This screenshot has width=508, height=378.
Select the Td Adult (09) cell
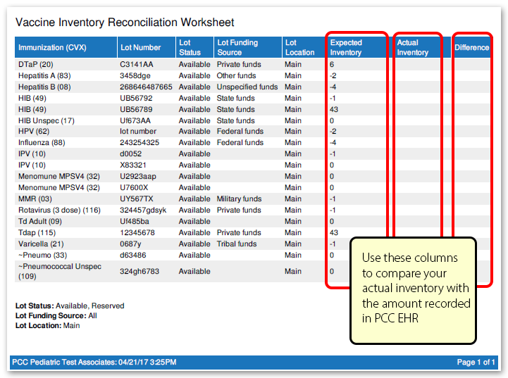point(40,221)
